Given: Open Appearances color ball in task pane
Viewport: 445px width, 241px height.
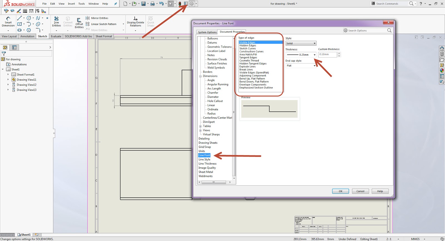Looking at the screenshot, I should 442,71.
